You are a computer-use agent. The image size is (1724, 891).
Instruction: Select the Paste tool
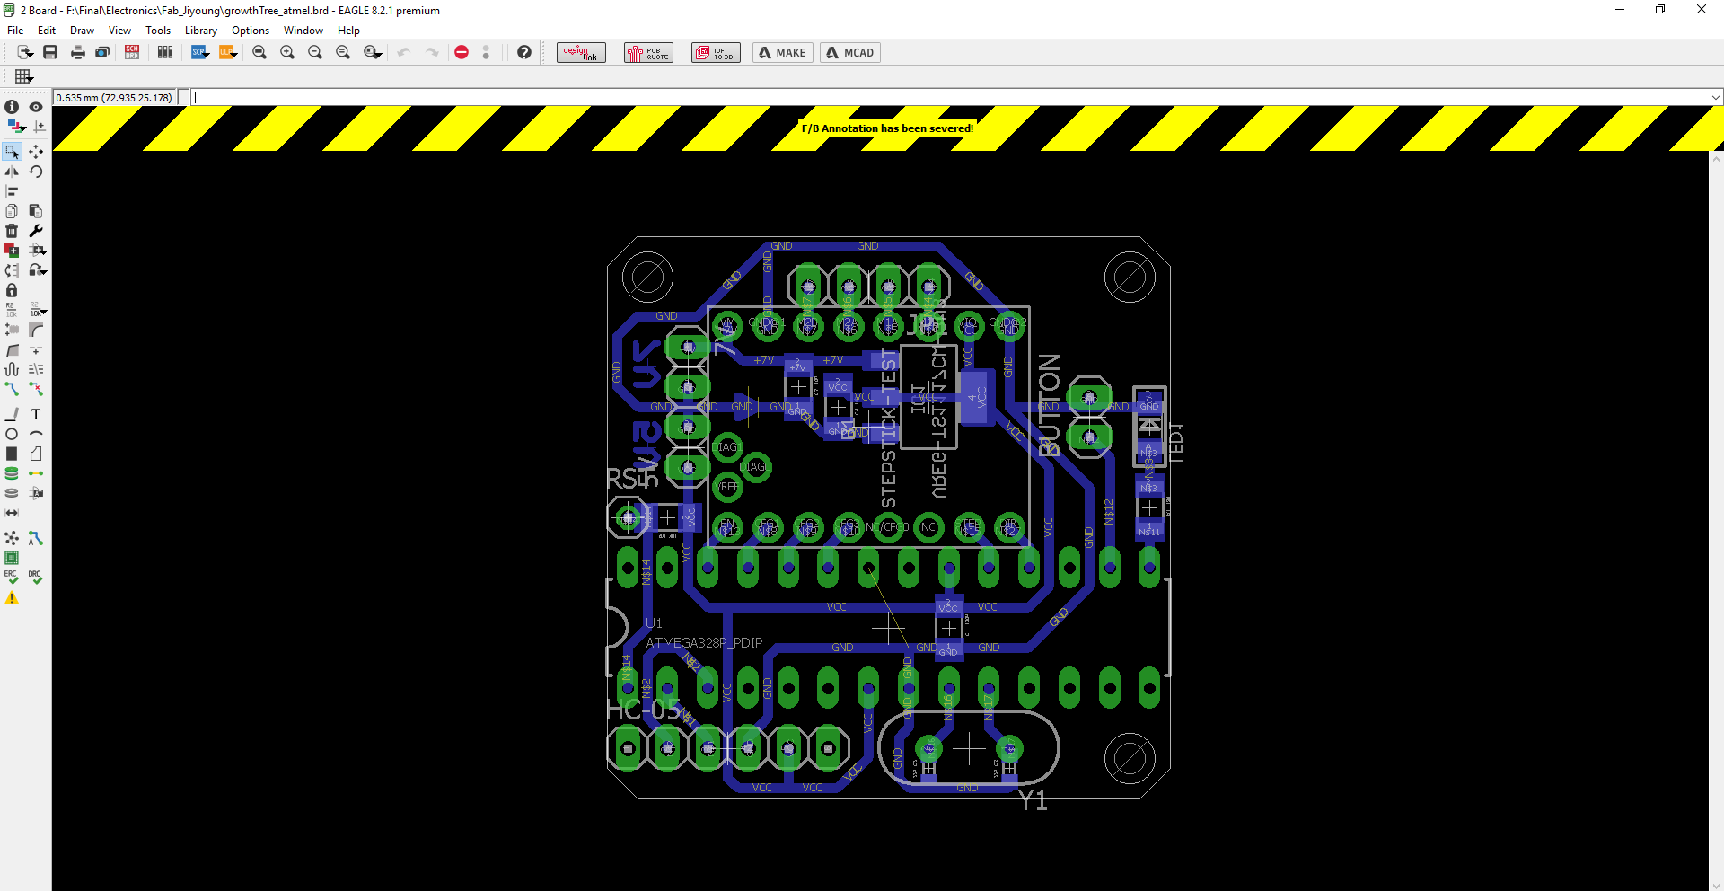click(36, 211)
